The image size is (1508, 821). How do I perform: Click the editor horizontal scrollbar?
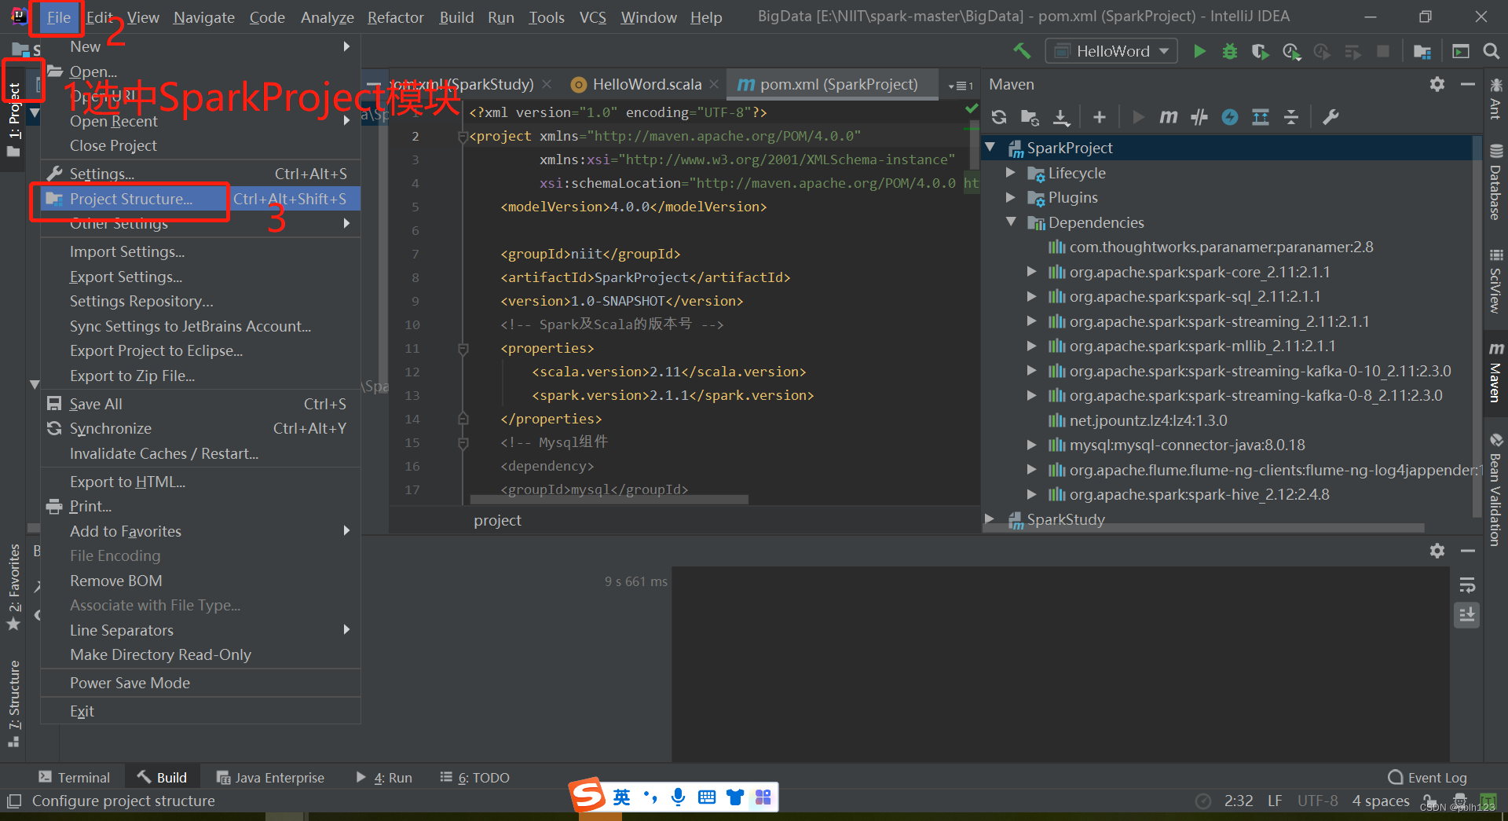point(609,500)
